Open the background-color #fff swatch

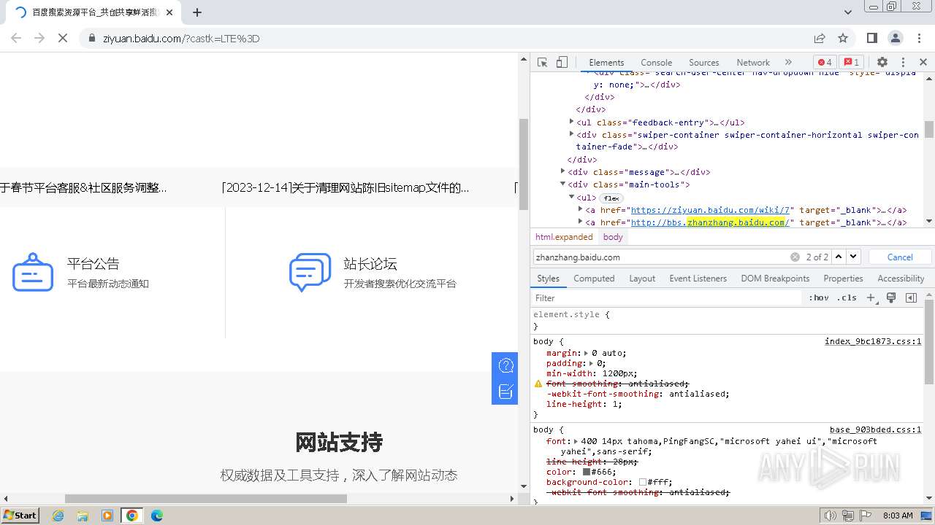[x=643, y=482]
